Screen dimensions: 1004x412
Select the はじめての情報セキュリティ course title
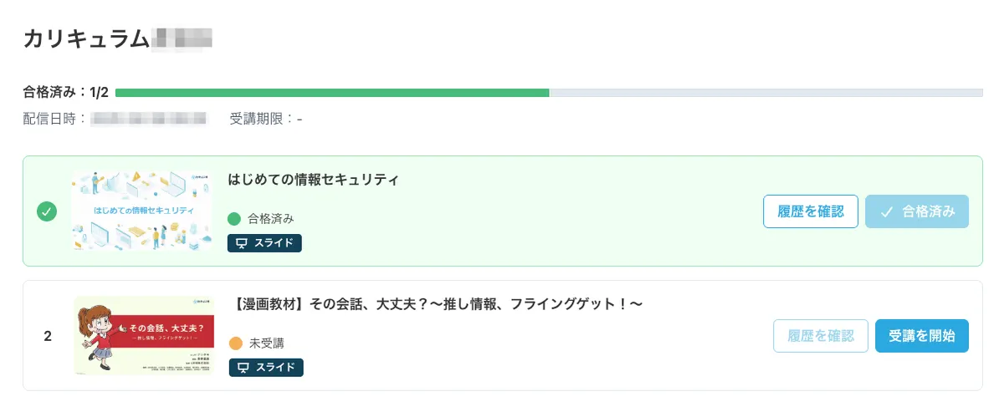pyautogui.click(x=313, y=180)
